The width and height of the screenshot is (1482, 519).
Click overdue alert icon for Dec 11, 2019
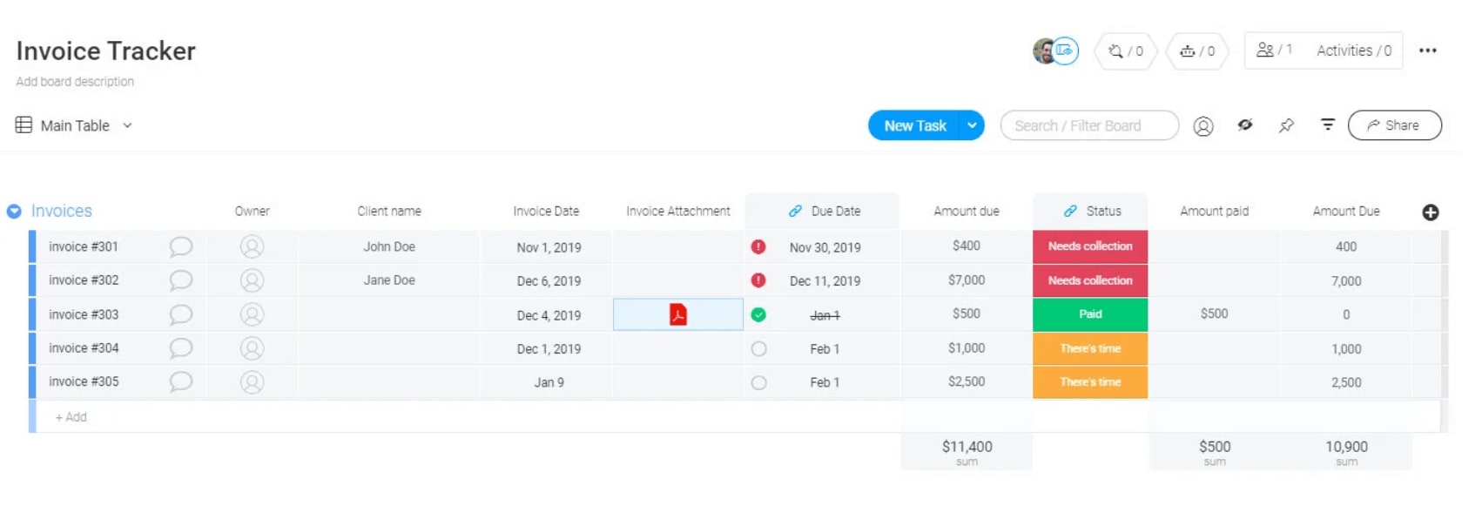click(758, 280)
